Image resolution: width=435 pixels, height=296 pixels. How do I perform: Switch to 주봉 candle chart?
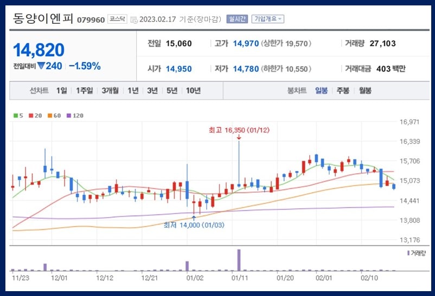point(343,90)
